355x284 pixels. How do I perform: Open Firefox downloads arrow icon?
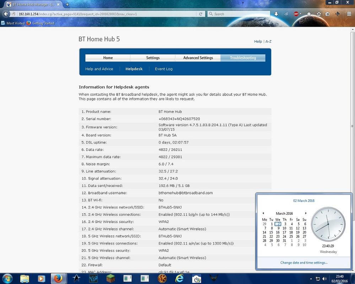[276, 14]
